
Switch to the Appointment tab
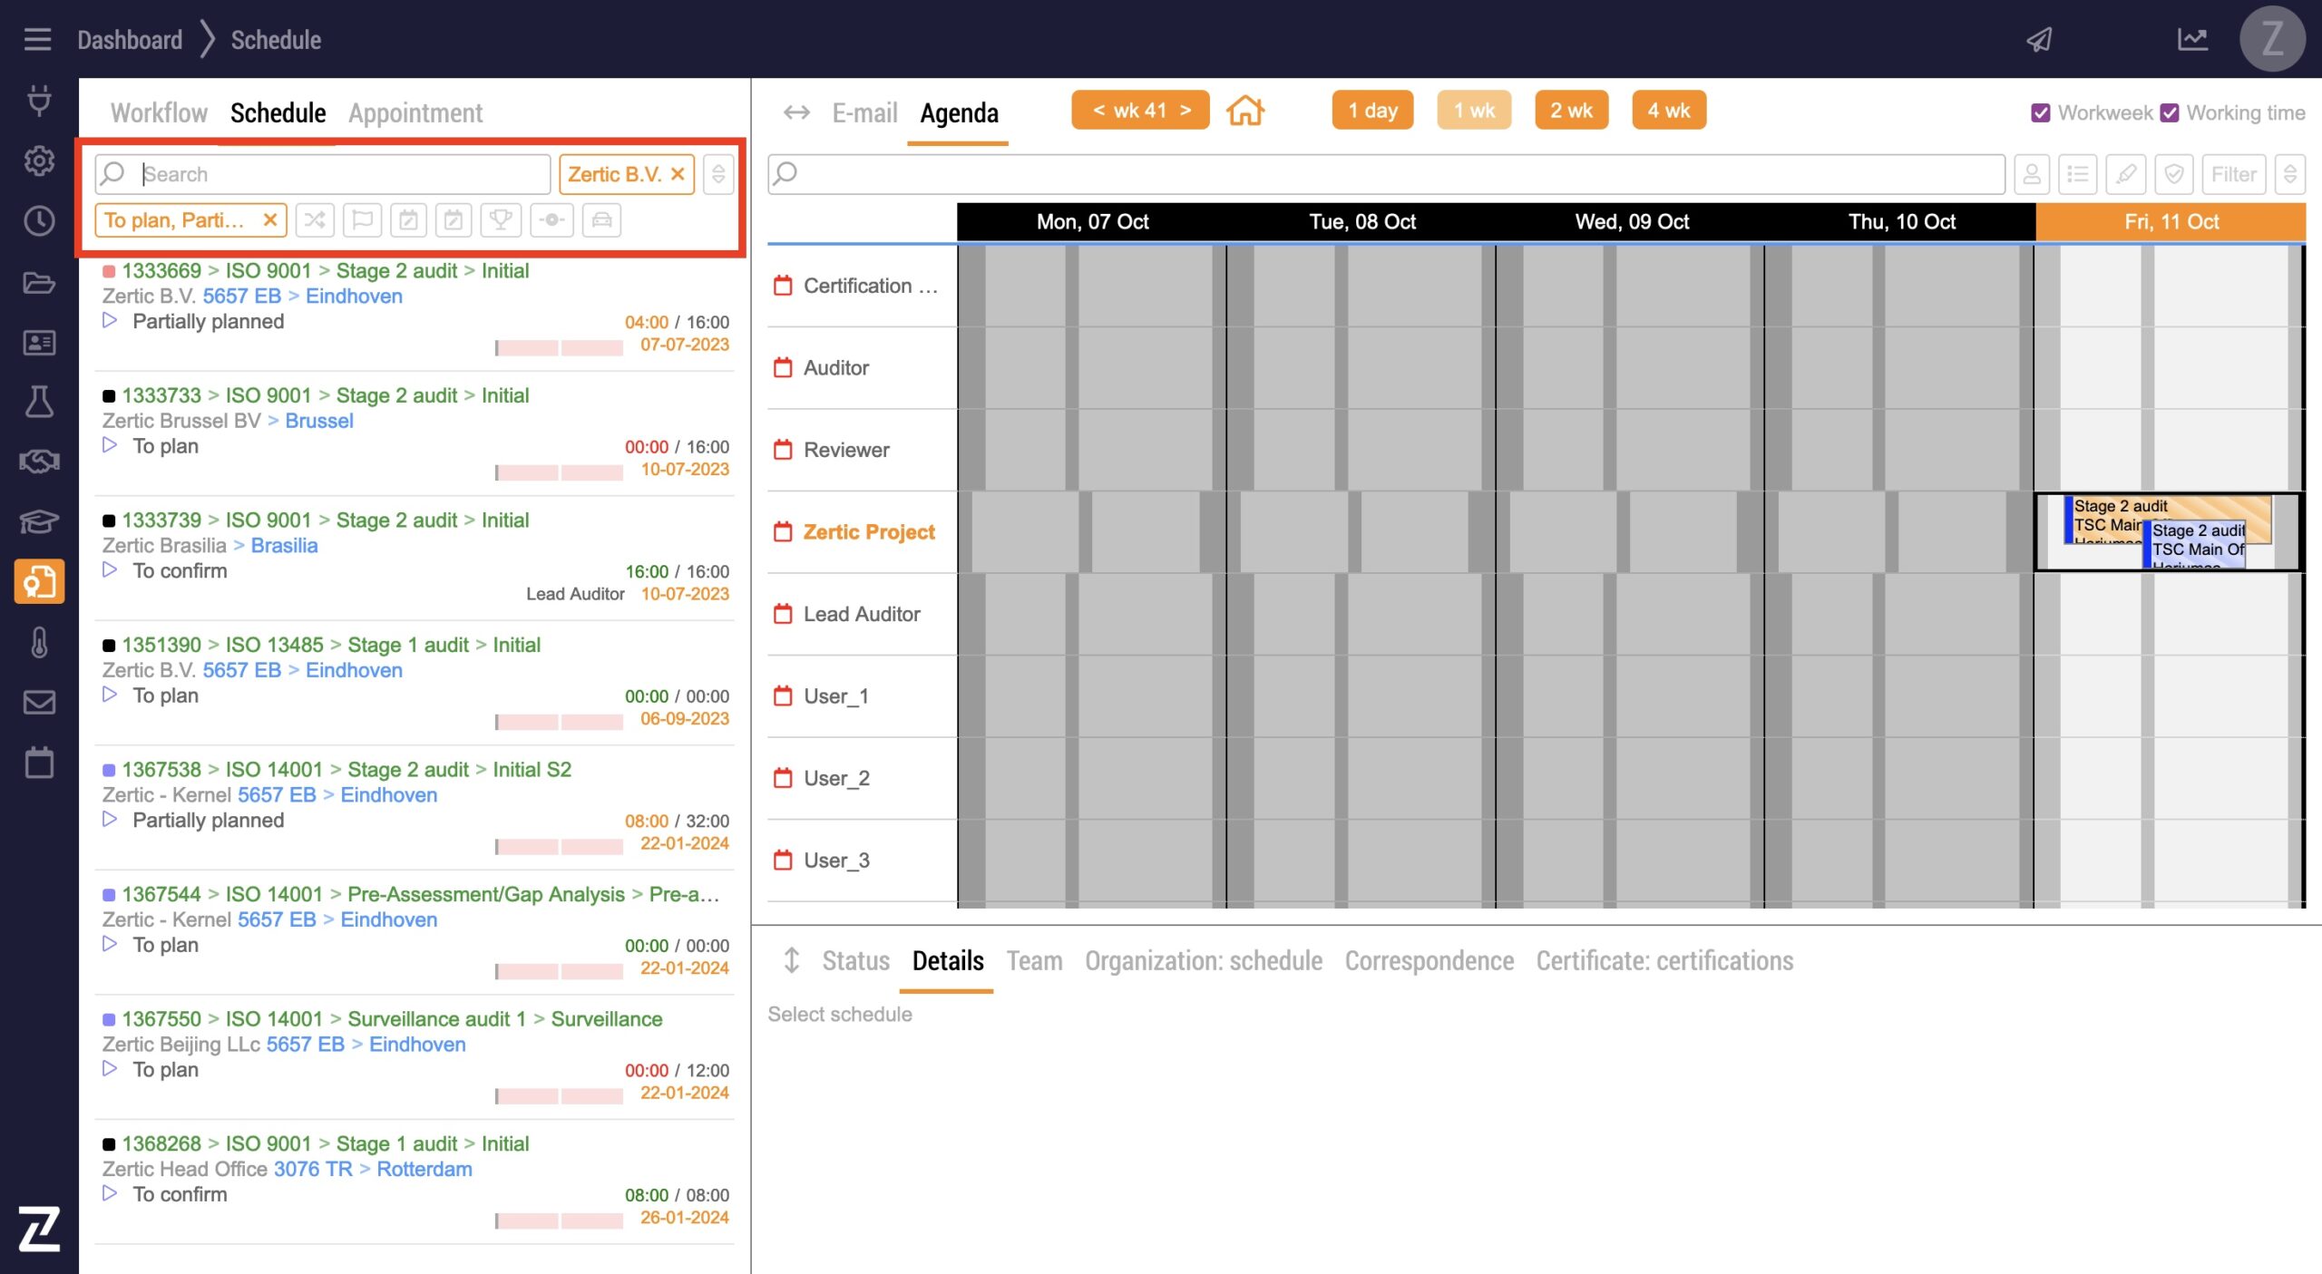(415, 112)
